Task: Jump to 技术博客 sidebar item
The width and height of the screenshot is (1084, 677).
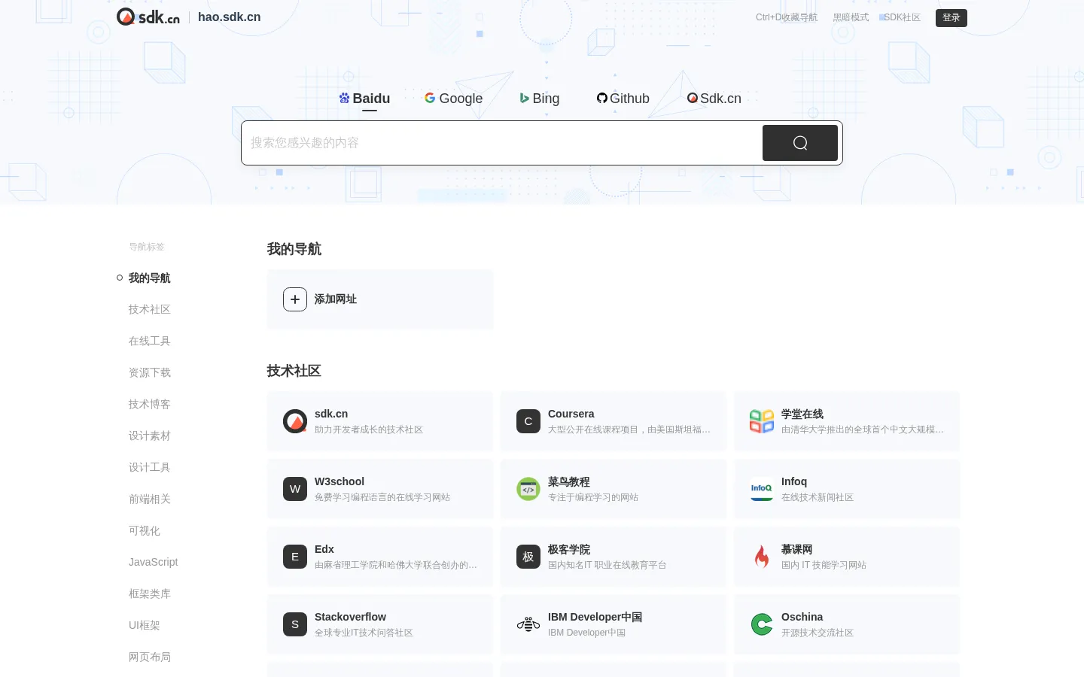Action: pyautogui.click(x=150, y=405)
